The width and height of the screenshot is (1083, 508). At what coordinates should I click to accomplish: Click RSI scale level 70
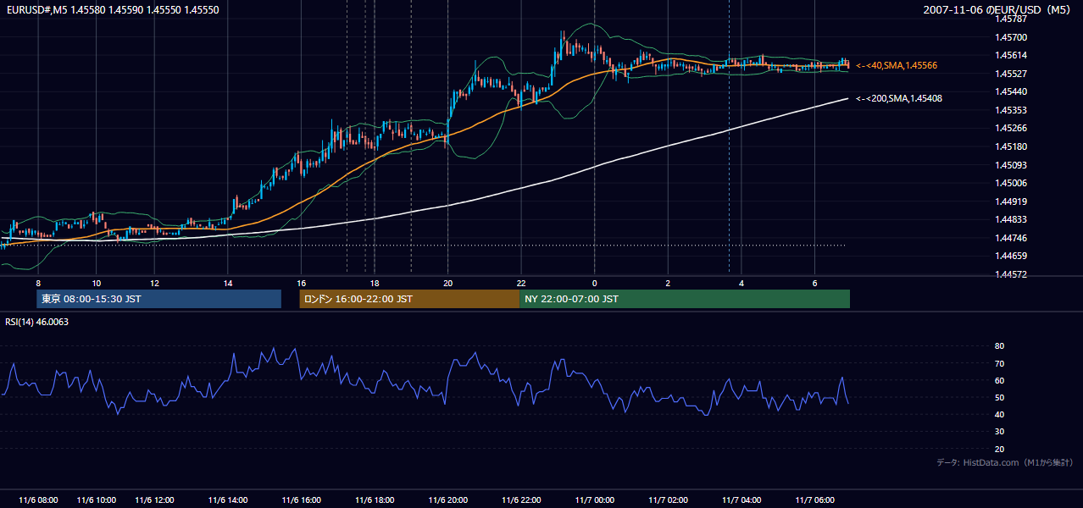pos(999,363)
